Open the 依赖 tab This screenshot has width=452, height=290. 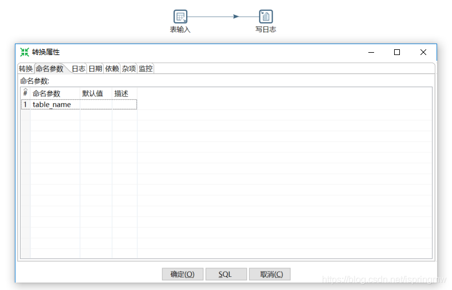112,69
